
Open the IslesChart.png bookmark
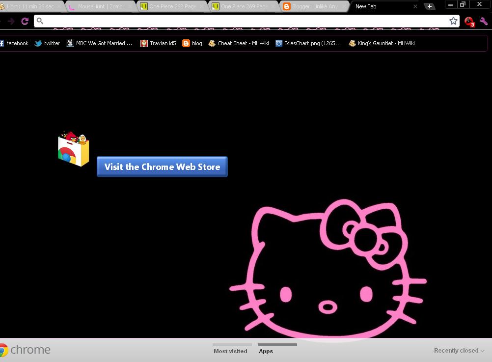(308, 43)
